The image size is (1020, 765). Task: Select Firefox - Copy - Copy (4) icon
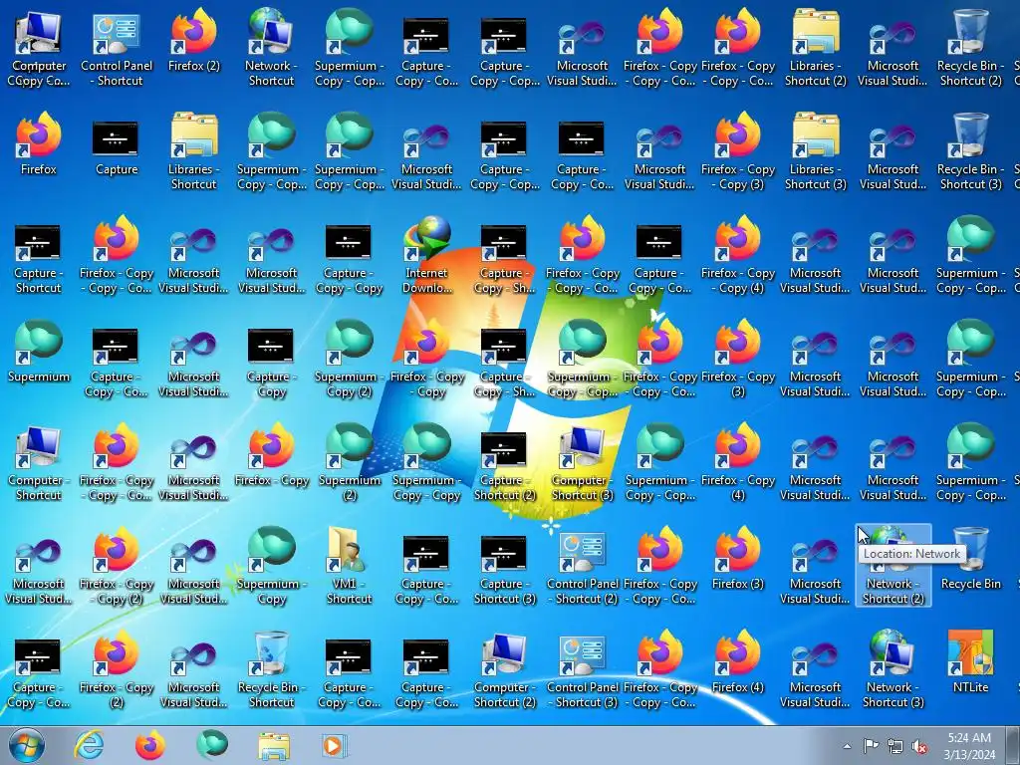(x=738, y=254)
